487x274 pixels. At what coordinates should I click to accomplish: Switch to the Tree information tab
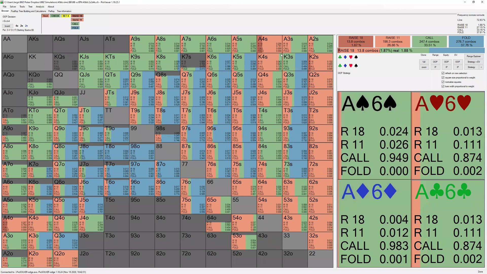tap(64, 11)
